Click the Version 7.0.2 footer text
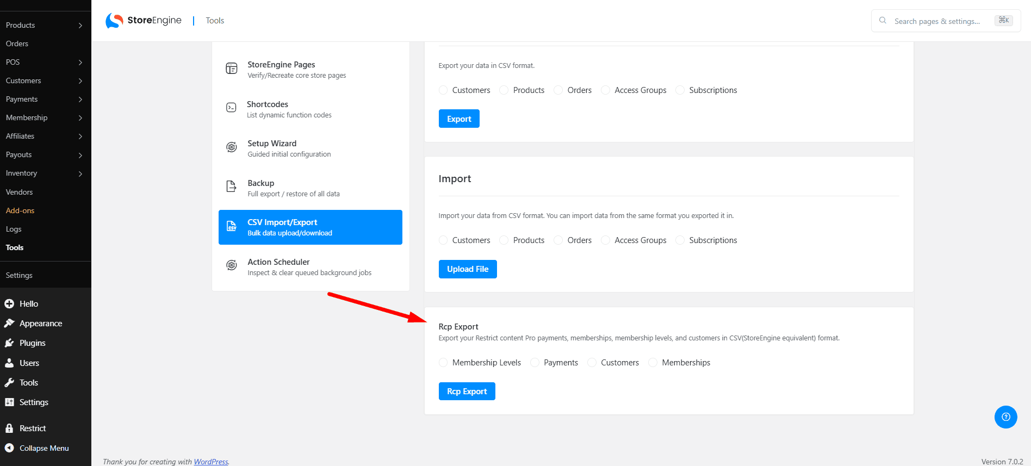The width and height of the screenshot is (1031, 466). tap(1002, 462)
